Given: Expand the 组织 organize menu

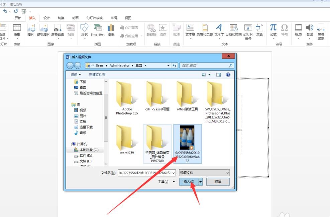Looking at the screenshot, I should point(76,75).
